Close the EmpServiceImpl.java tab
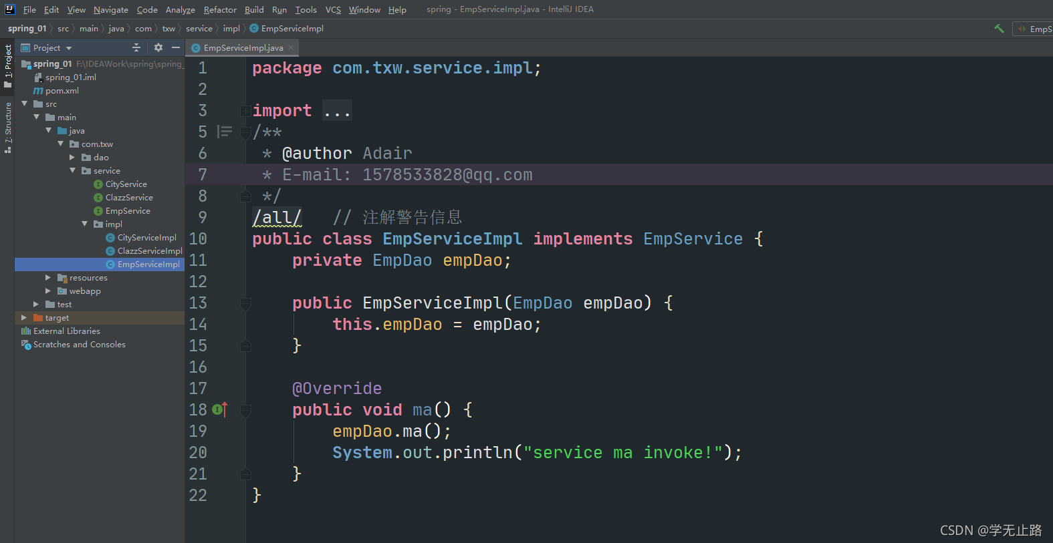The width and height of the screenshot is (1053, 543). coord(291,47)
